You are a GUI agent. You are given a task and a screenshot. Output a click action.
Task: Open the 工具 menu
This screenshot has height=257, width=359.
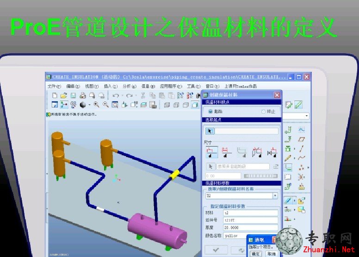click(194, 86)
